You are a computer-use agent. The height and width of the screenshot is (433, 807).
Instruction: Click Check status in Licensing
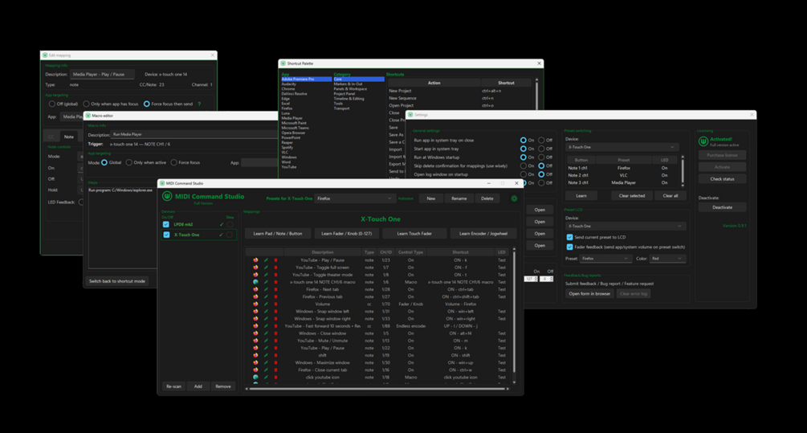(x=722, y=179)
